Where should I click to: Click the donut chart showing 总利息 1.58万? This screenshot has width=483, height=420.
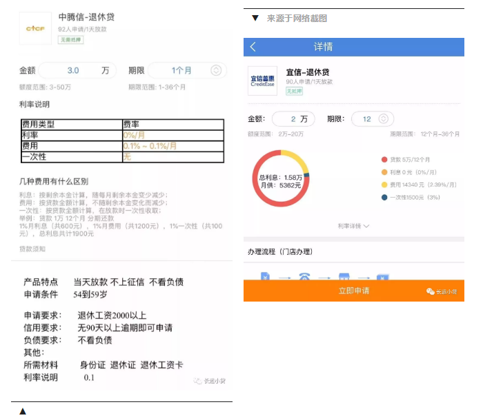pyautogui.click(x=281, y=178)
